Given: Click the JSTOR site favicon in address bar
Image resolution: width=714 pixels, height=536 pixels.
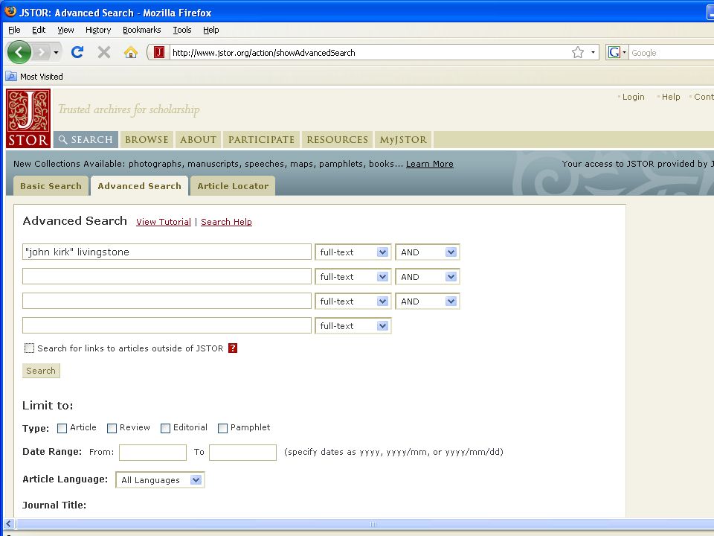Looking at the screenshot, I should [159, 52].
